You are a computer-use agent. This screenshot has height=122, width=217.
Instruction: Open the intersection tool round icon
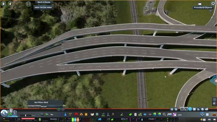[x=28, y=4]
